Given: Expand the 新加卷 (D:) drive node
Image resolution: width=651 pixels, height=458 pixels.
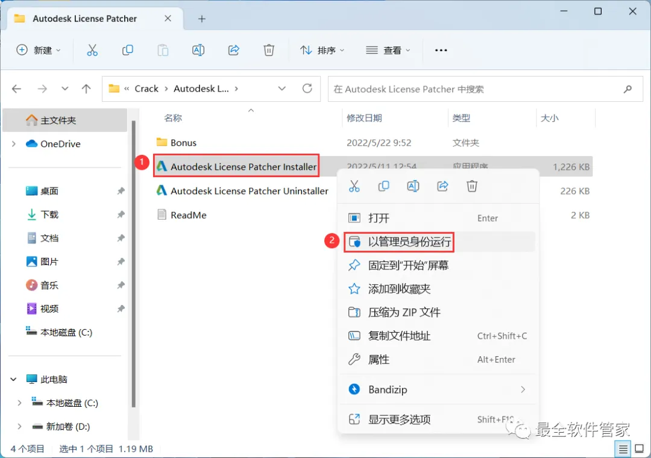Looking at the screenshot, I should [x=19, y=427].
